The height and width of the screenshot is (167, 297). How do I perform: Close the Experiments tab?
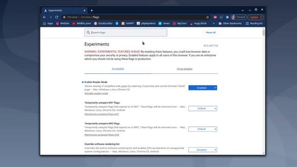point(84,10)
